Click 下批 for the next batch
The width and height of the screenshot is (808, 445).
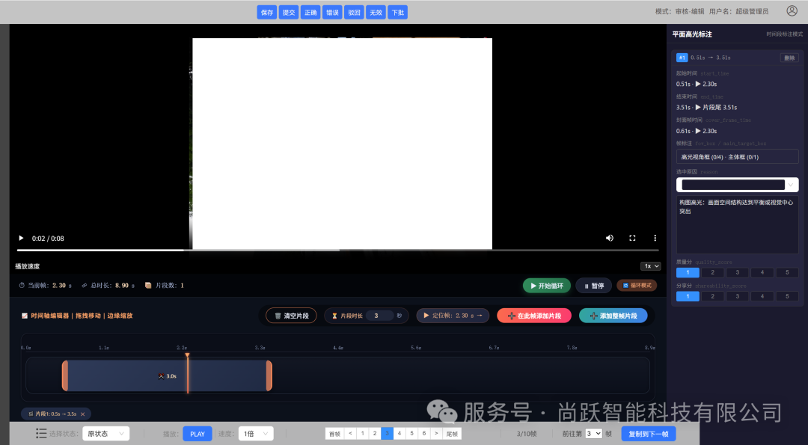tap(398, 13)
